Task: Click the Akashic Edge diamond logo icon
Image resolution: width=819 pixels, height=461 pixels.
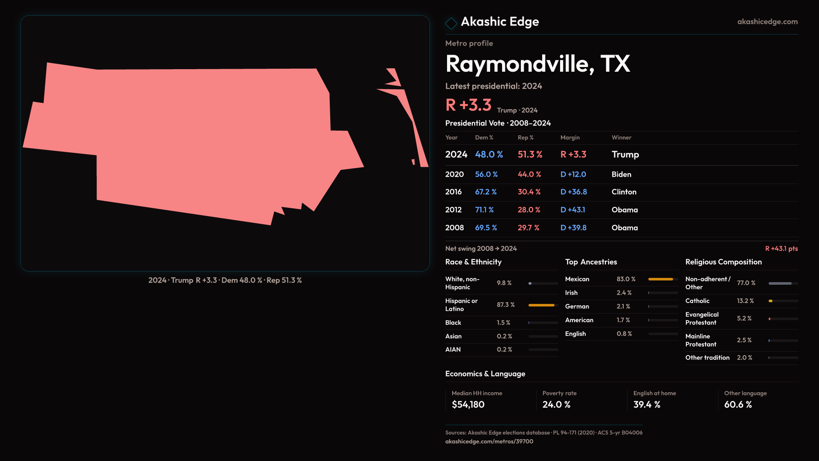Action: tap(451, 23)
